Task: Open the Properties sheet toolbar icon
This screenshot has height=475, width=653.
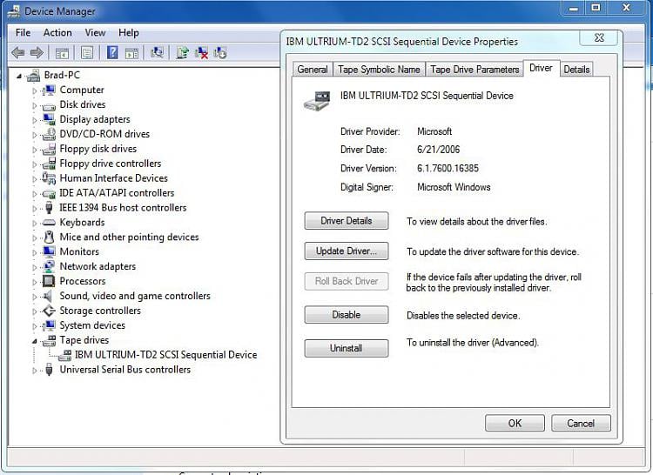Action: coord(87,53)
